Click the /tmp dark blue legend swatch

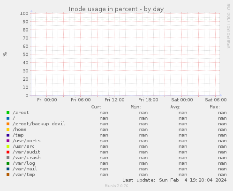point(8,135)
